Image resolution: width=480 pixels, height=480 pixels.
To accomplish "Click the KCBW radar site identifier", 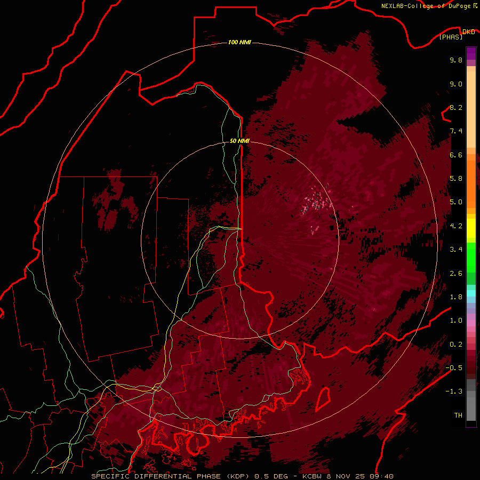I will pyautogui.click(x=313, y=476).
